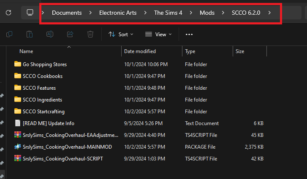Click the Paste clipboard icon
Viewport: 307px width, 179px height.
(x=30, y=34)
